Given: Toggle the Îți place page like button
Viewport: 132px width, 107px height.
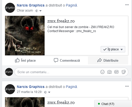Looking at the screenshot, I should [113, 49].
